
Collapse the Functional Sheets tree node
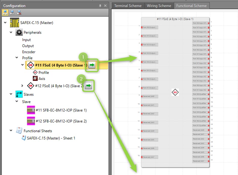(11, 131)
